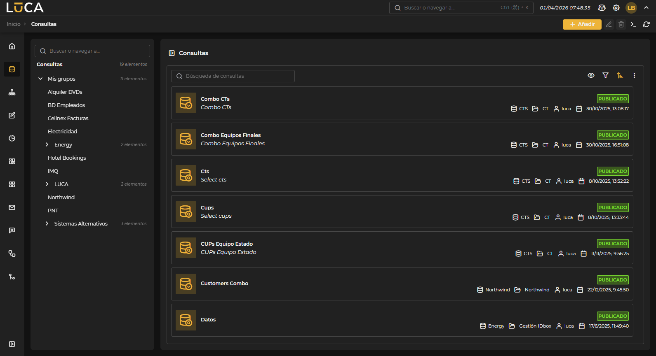
Task: Open the mail envelope sidebar icon
Action: tap(12, 207)
